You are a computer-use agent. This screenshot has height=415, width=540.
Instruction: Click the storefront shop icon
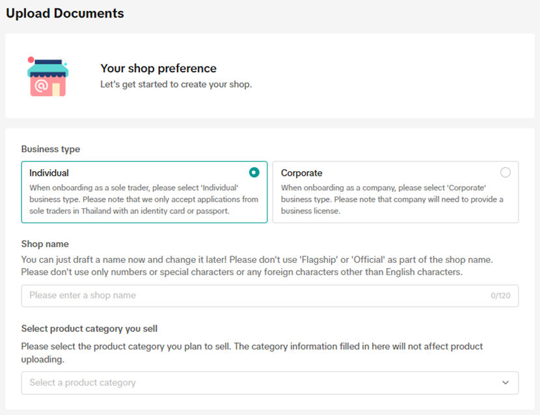47,76
